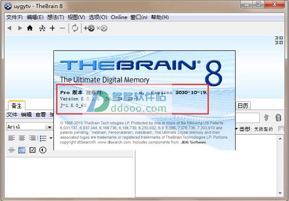Click the align right icon
This screenshot has width=289, height=201.
[x=32, y=138]
